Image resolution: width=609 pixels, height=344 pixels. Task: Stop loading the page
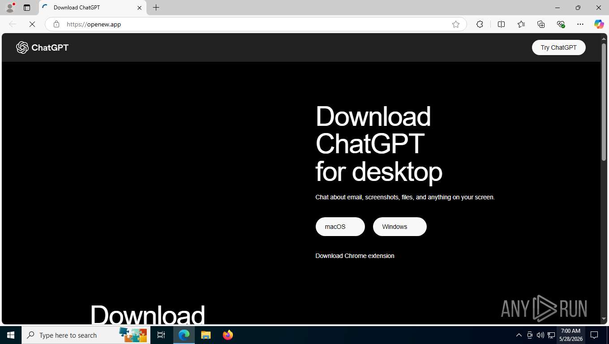(32, 24)
